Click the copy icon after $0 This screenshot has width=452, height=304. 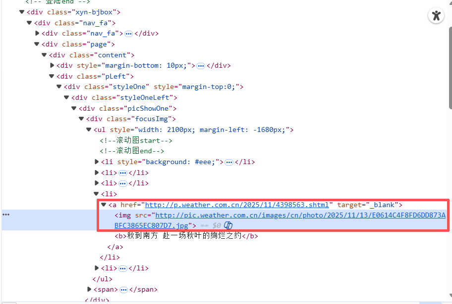228,225
